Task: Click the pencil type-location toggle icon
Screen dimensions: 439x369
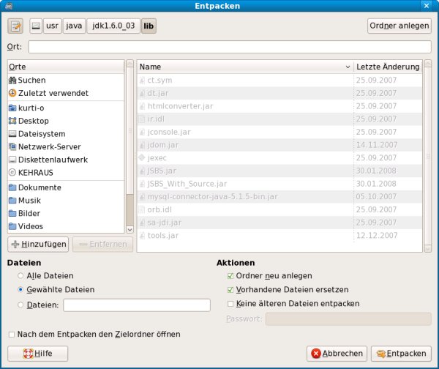Action: coord(16,26)
